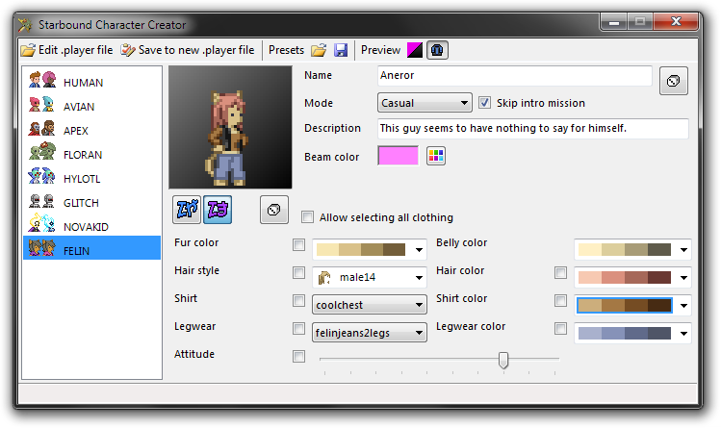This screenshot has height=428, width=721.
Task: Select the GLITCH race
Action: [92, 203]
